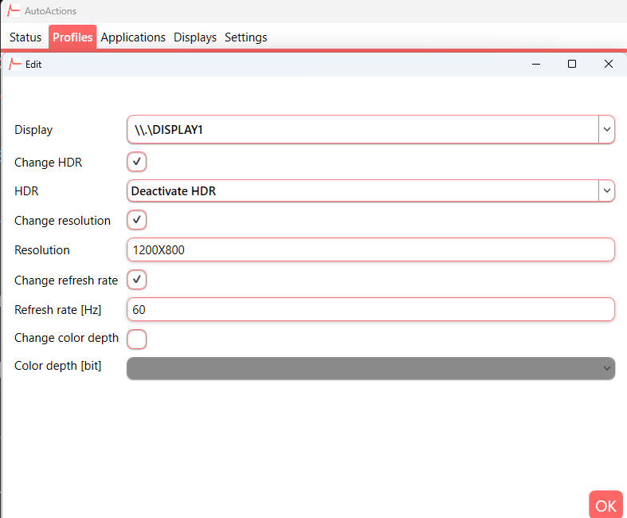This screenshot has height=518, width=627.
Task: Expand the Display dropdown arrow
Action: coord(606,129)
